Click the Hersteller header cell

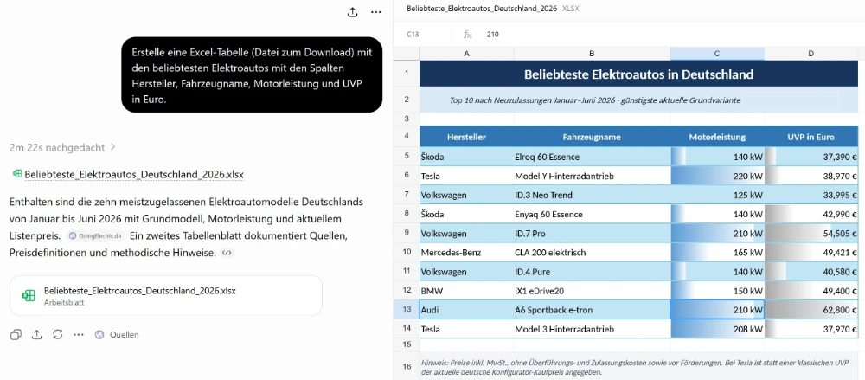(x=467, y=137)
